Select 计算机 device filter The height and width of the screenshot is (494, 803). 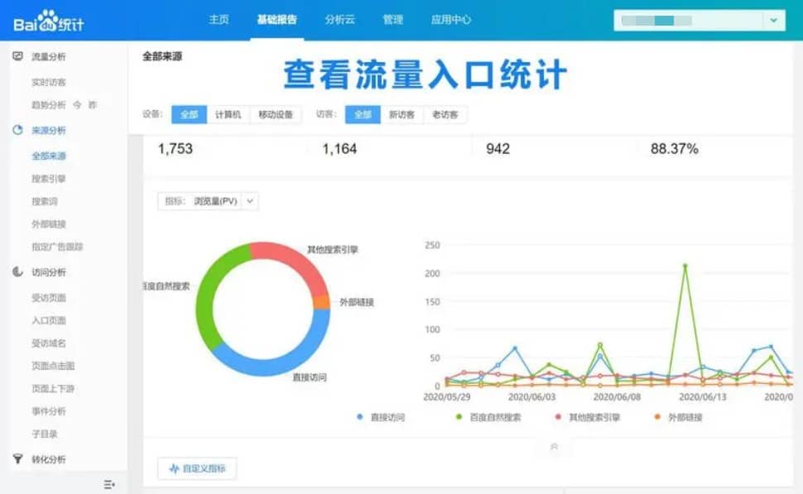click(x=228, y=115)
